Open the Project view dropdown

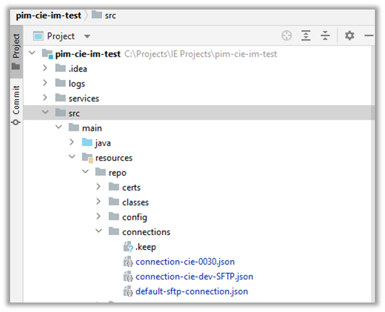pos(87,36)
